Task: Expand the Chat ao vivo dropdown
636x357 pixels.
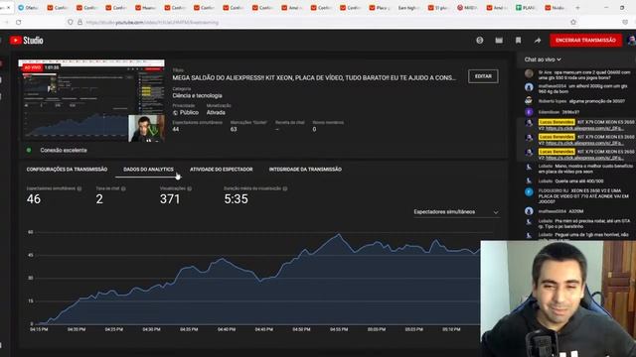Action: coord(543,59)
